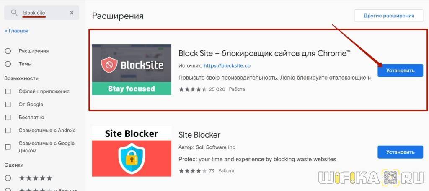The height and width of the screenshot is (191, 429).
Task: Open the blocksite.co source link
Action: point(227,66)
